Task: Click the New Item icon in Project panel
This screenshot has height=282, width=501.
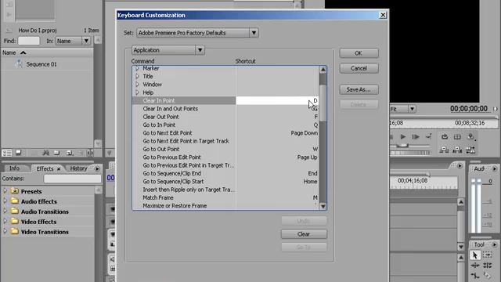Action: coord(70,154)
